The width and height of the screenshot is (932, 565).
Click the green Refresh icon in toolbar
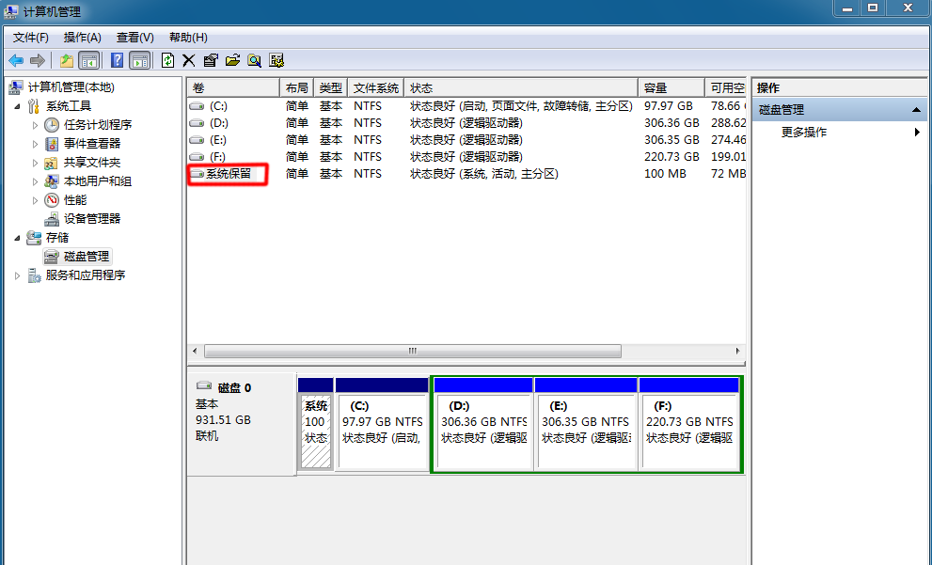click(x=167, y=60)
